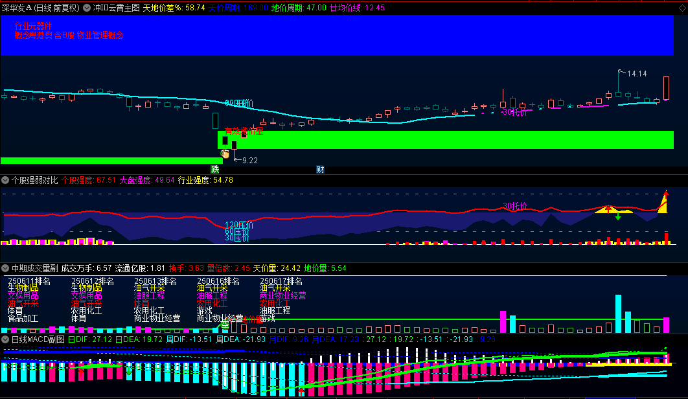Open the 中期成交量副 indicator dropdown arrow
The width and height of the screenshot is (688, 399).
[x=5, y=268]
